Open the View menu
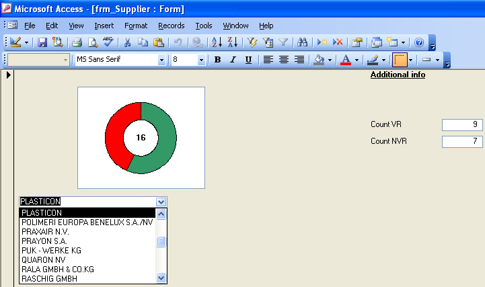The height and width of the screenshot is (287, 485). (x=76, y=26)
